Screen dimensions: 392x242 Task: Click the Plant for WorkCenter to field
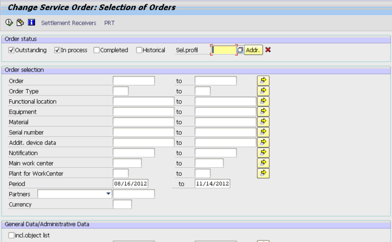(x=203, y=173)
